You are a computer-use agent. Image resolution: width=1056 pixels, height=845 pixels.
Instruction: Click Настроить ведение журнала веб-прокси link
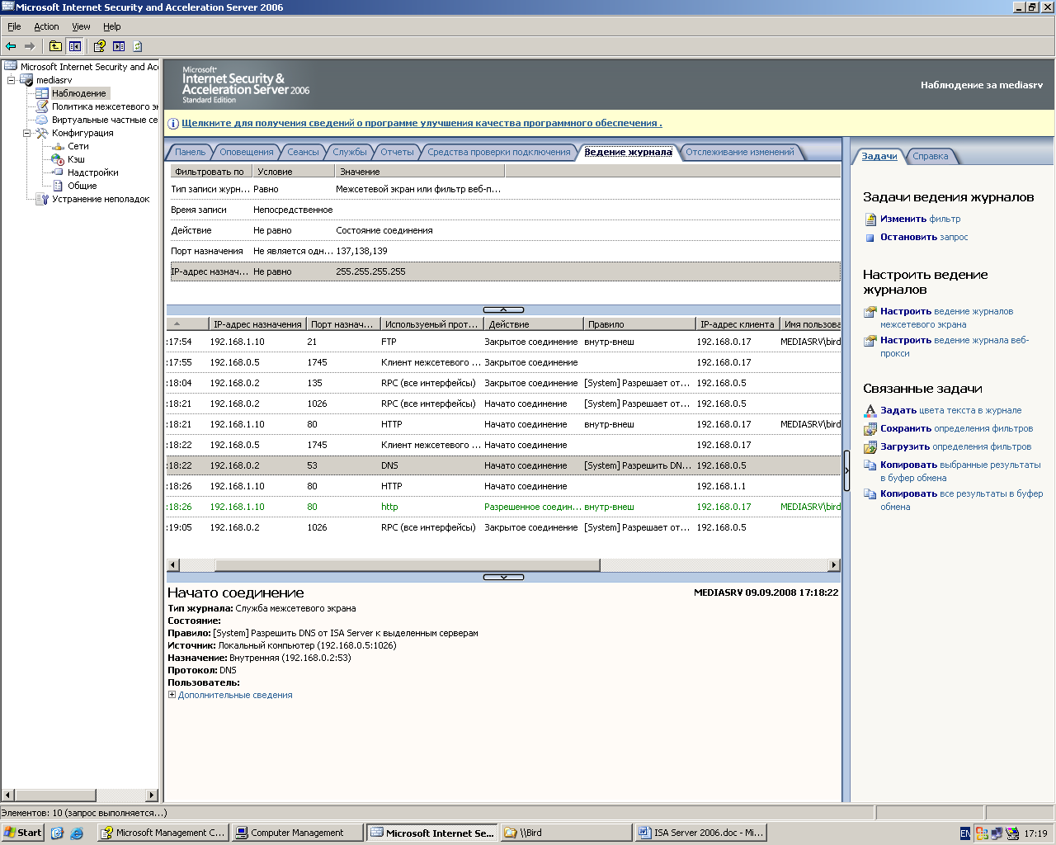click(x=955, y=347)
